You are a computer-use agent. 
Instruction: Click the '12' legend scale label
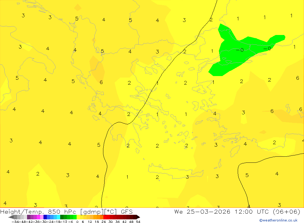(x=90, y=222)
